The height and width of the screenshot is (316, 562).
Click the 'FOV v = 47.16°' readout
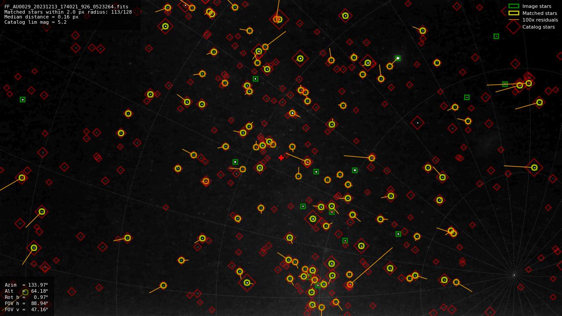26,309
